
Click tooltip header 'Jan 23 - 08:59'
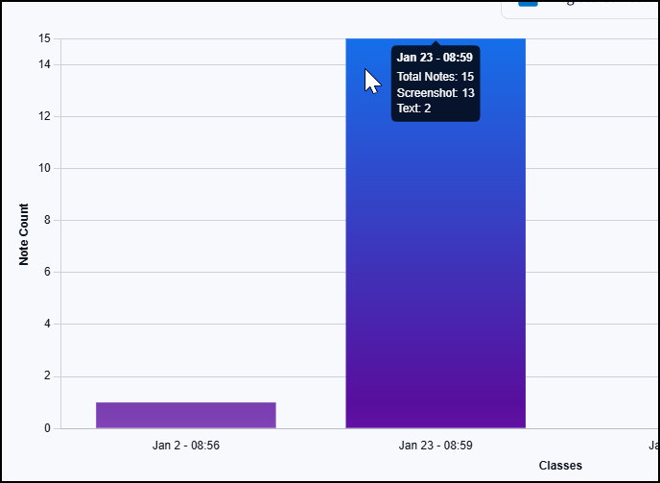pos(435,58)
